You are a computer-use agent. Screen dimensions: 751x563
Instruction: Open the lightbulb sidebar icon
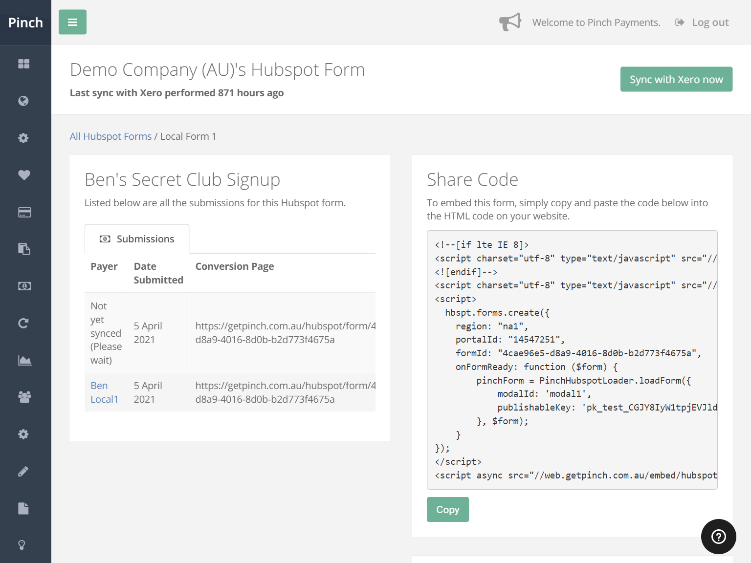click(22, 545)
